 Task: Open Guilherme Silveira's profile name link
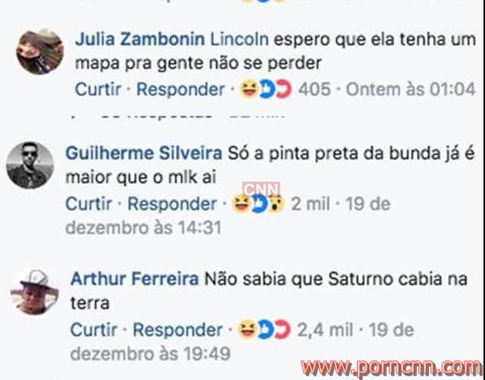click(144, 153)
